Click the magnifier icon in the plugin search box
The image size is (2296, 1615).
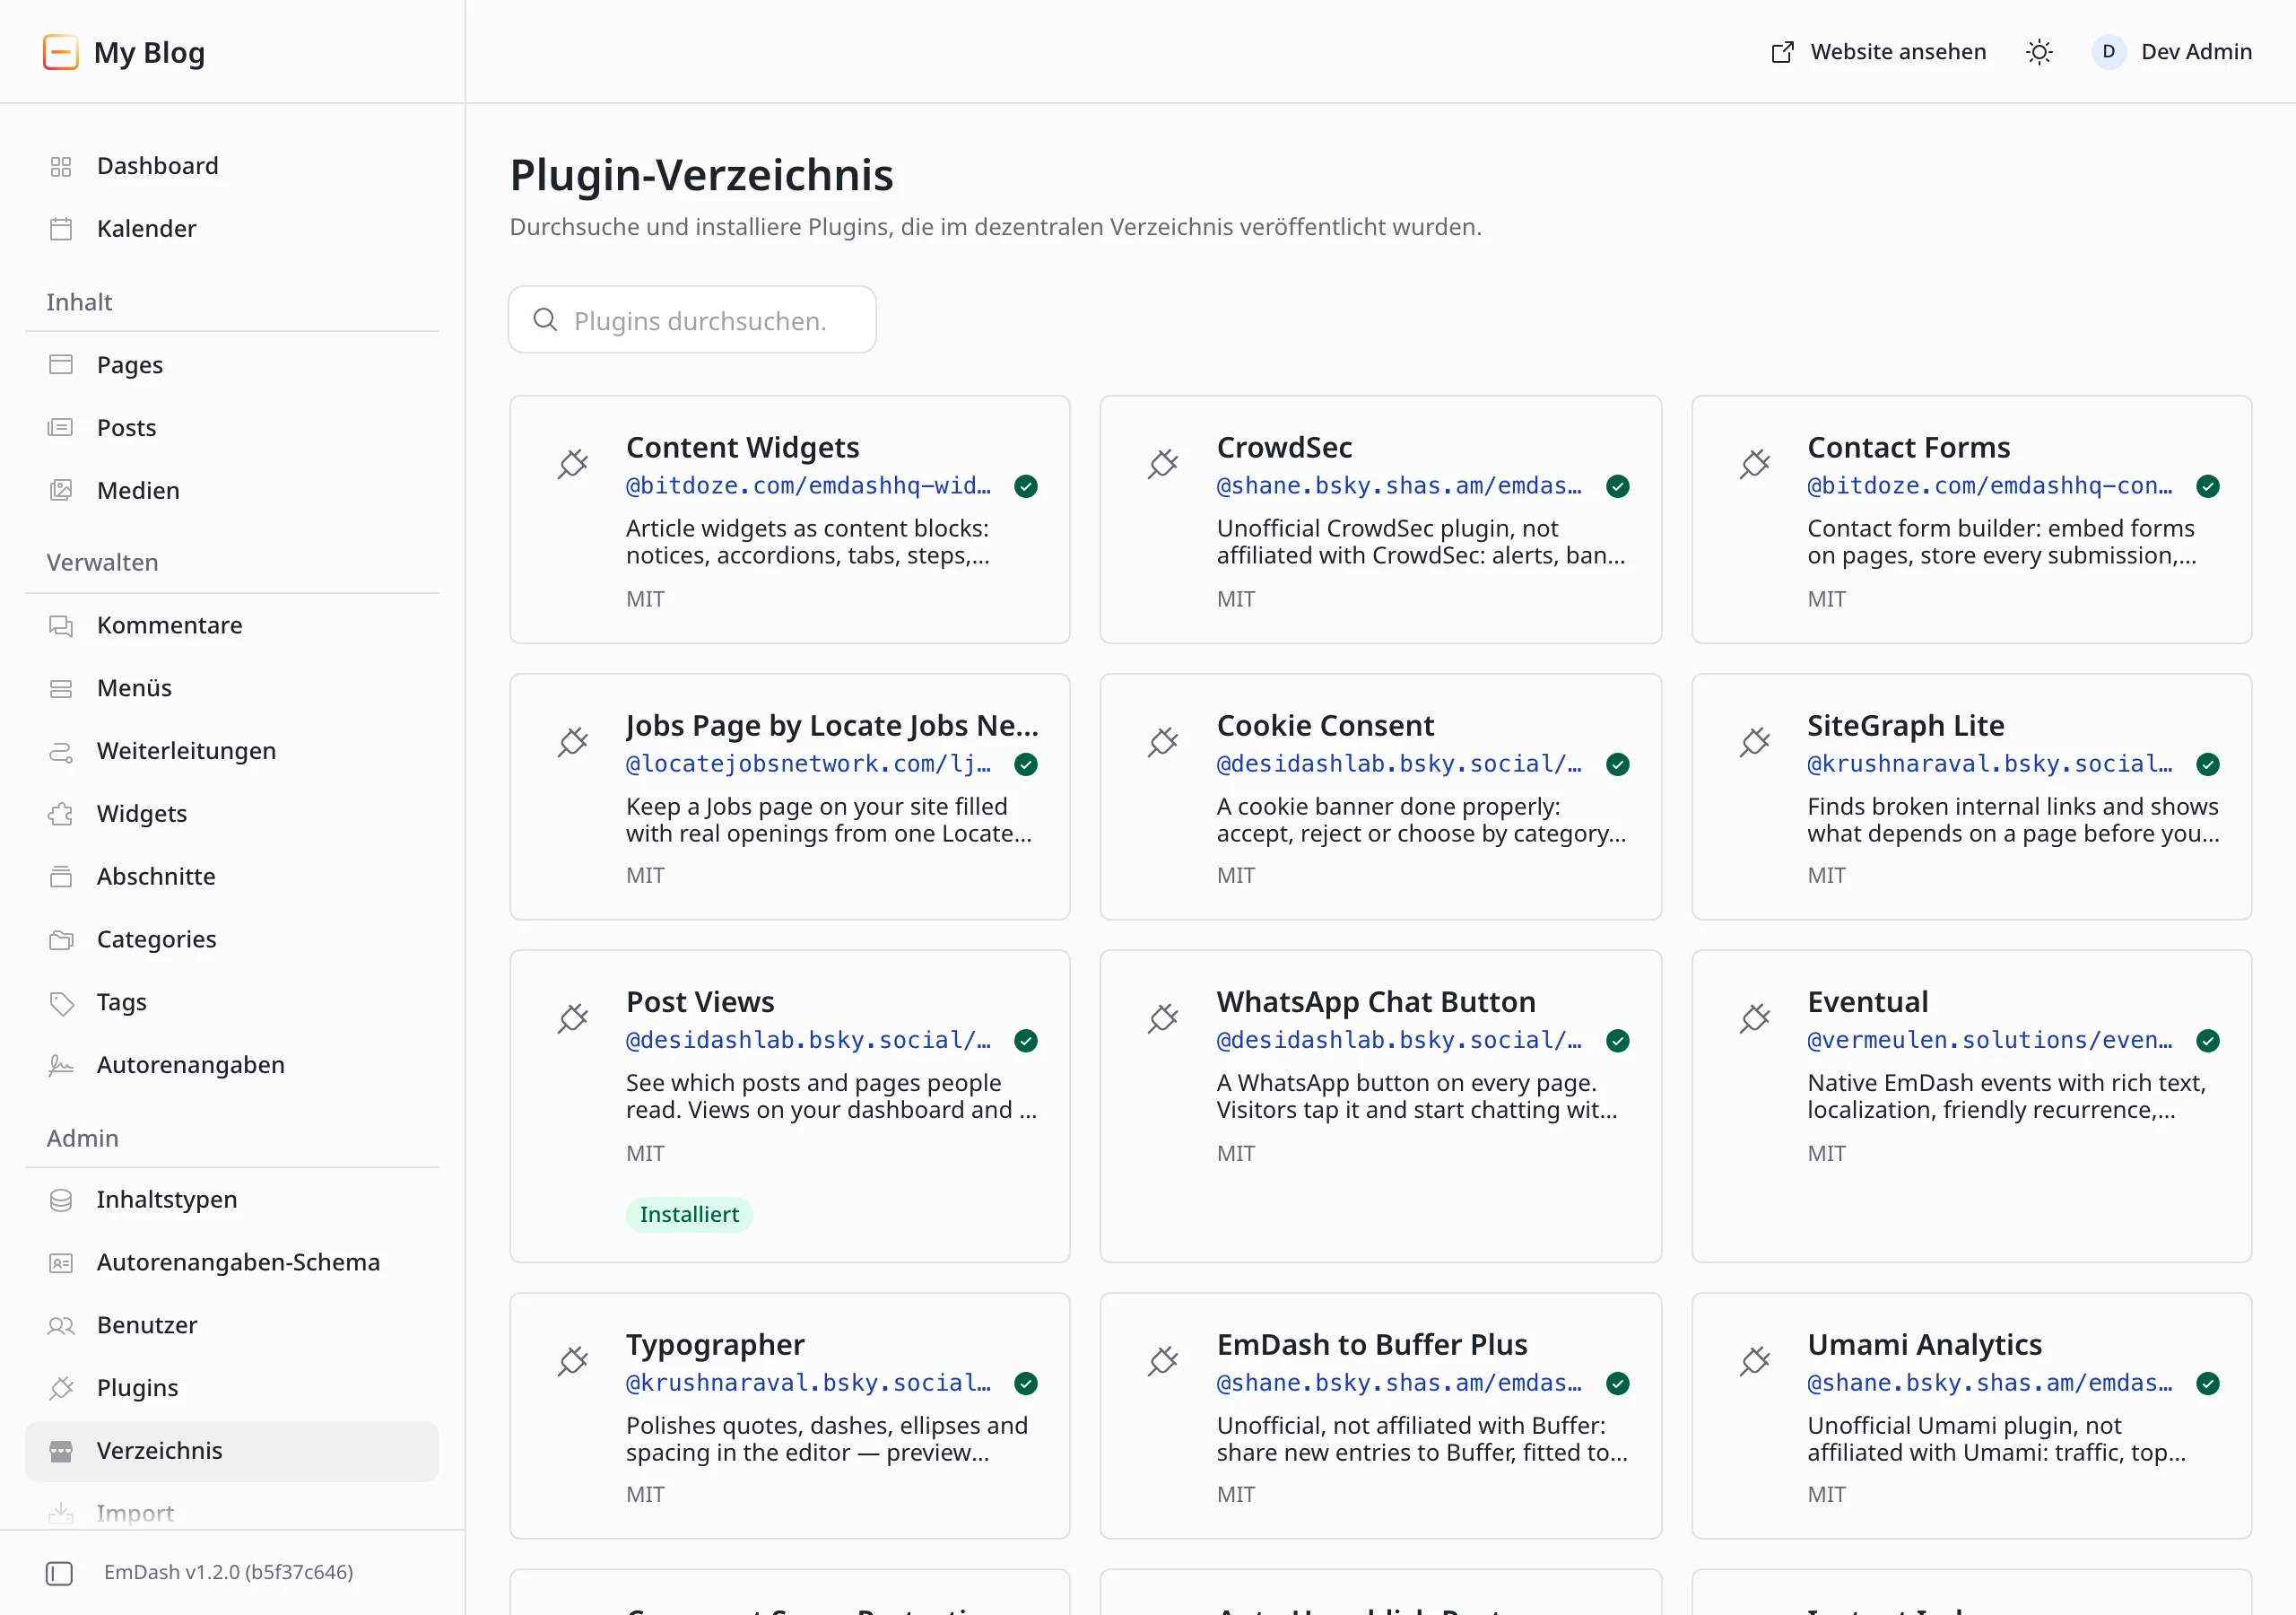click(545, 319)
